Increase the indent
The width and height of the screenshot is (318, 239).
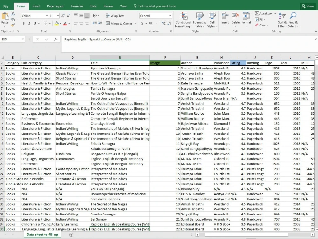[x=100, y=23]
